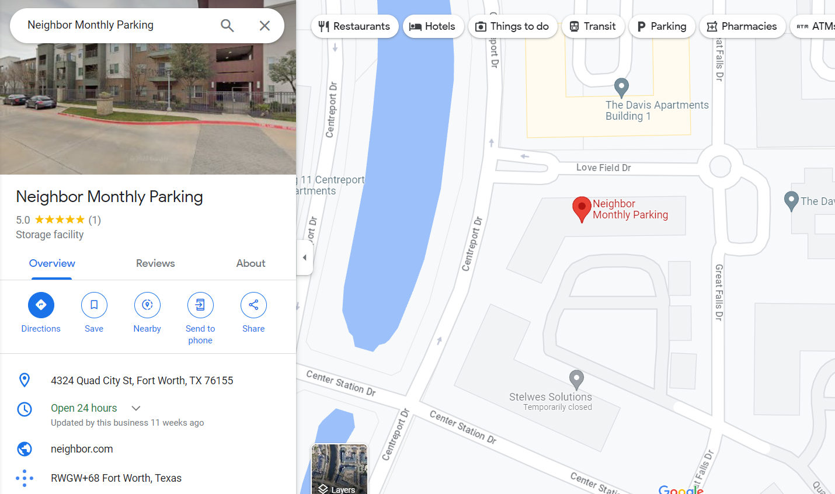The width and height of the screenshot is (835, 494).
Task: Collapse the side panel arrow
Action: [304, 258]
